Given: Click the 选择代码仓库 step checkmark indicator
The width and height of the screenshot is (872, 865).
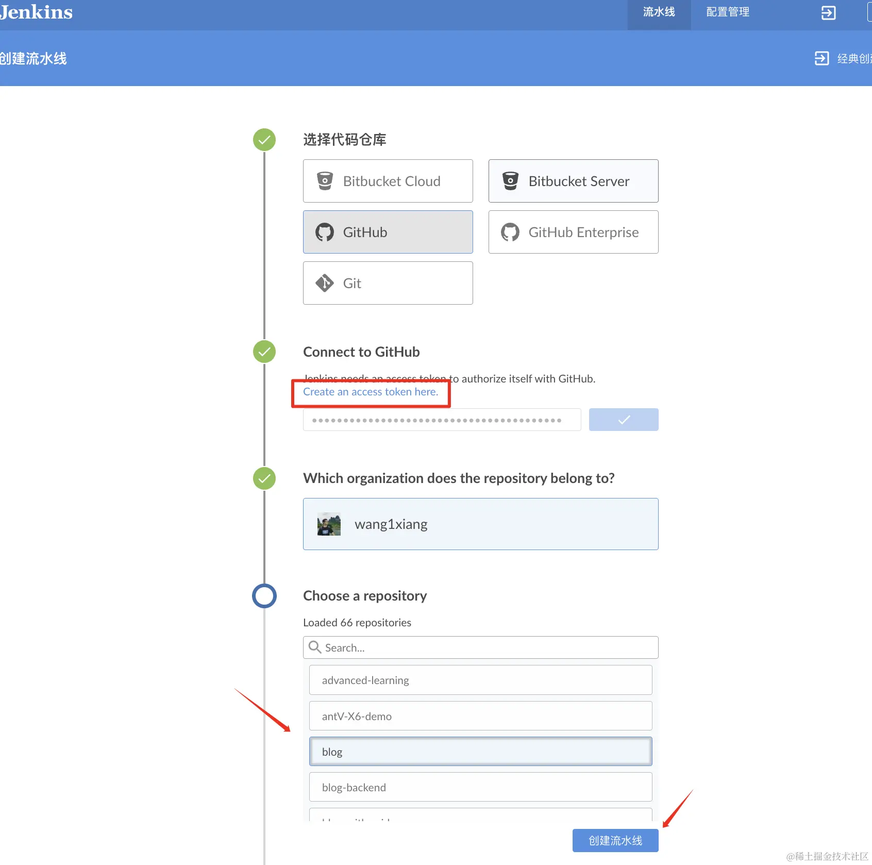Looking at the screenshot, I should tap(264, 140).
